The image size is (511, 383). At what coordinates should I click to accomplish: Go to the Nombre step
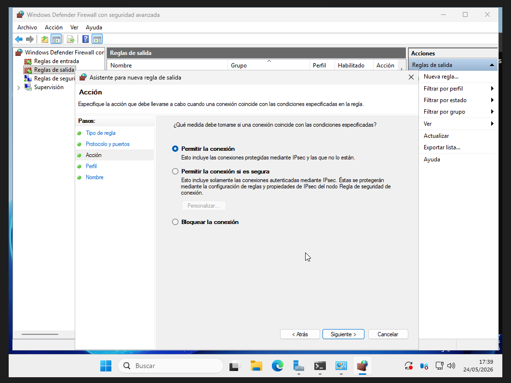(94, 177)
